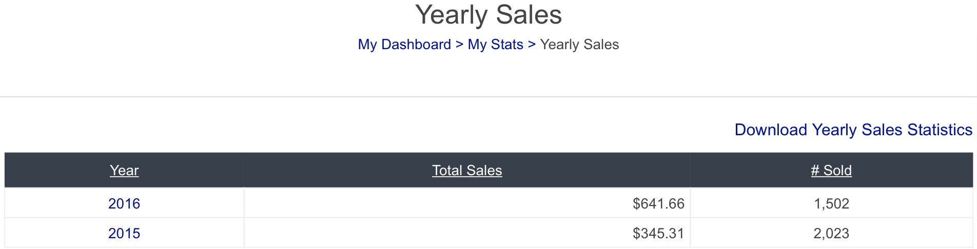Click Download Yearly Sales Statistics link
The image size is (977, 249).
click(853, 130)
